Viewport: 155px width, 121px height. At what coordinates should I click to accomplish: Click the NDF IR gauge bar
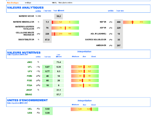pyautogui.click(x=137, y=22)
